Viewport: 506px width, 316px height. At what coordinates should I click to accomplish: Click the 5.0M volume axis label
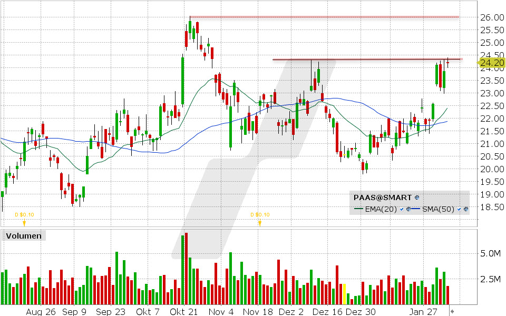tap(491, 253)
